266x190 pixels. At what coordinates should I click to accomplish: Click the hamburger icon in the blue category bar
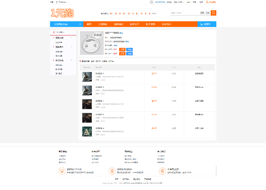(80, 24)
